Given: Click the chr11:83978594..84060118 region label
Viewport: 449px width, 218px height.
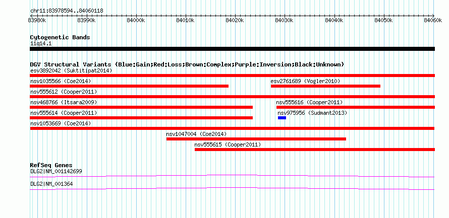Looking at the screenshot, I should click(67, 11).
